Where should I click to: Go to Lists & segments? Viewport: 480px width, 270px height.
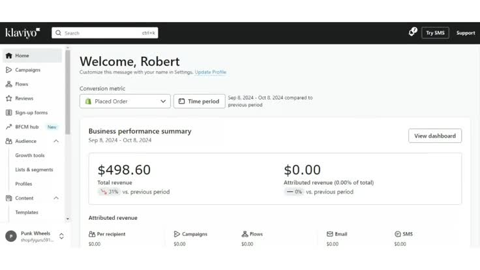point(34,170)
